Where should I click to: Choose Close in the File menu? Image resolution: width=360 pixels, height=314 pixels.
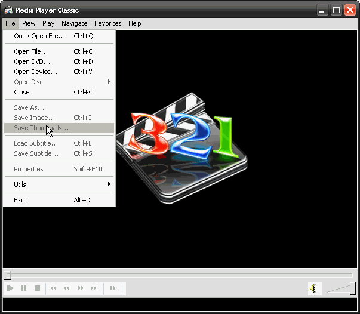coord(59,92)
